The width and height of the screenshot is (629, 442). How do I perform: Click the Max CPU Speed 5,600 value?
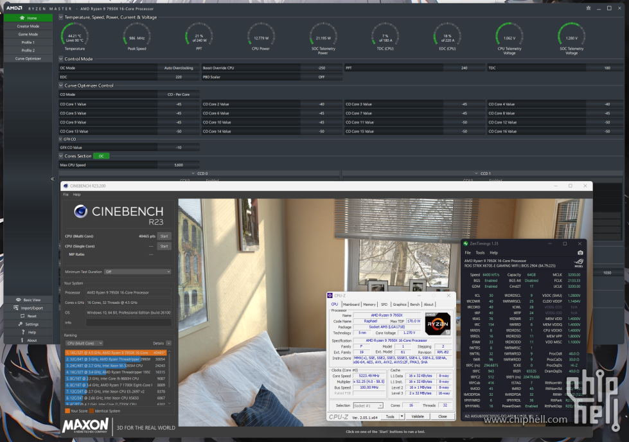point(179,165)
